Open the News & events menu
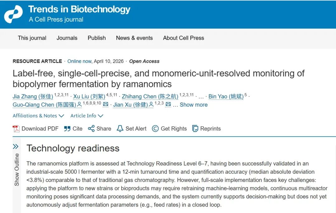 (134, 38)
